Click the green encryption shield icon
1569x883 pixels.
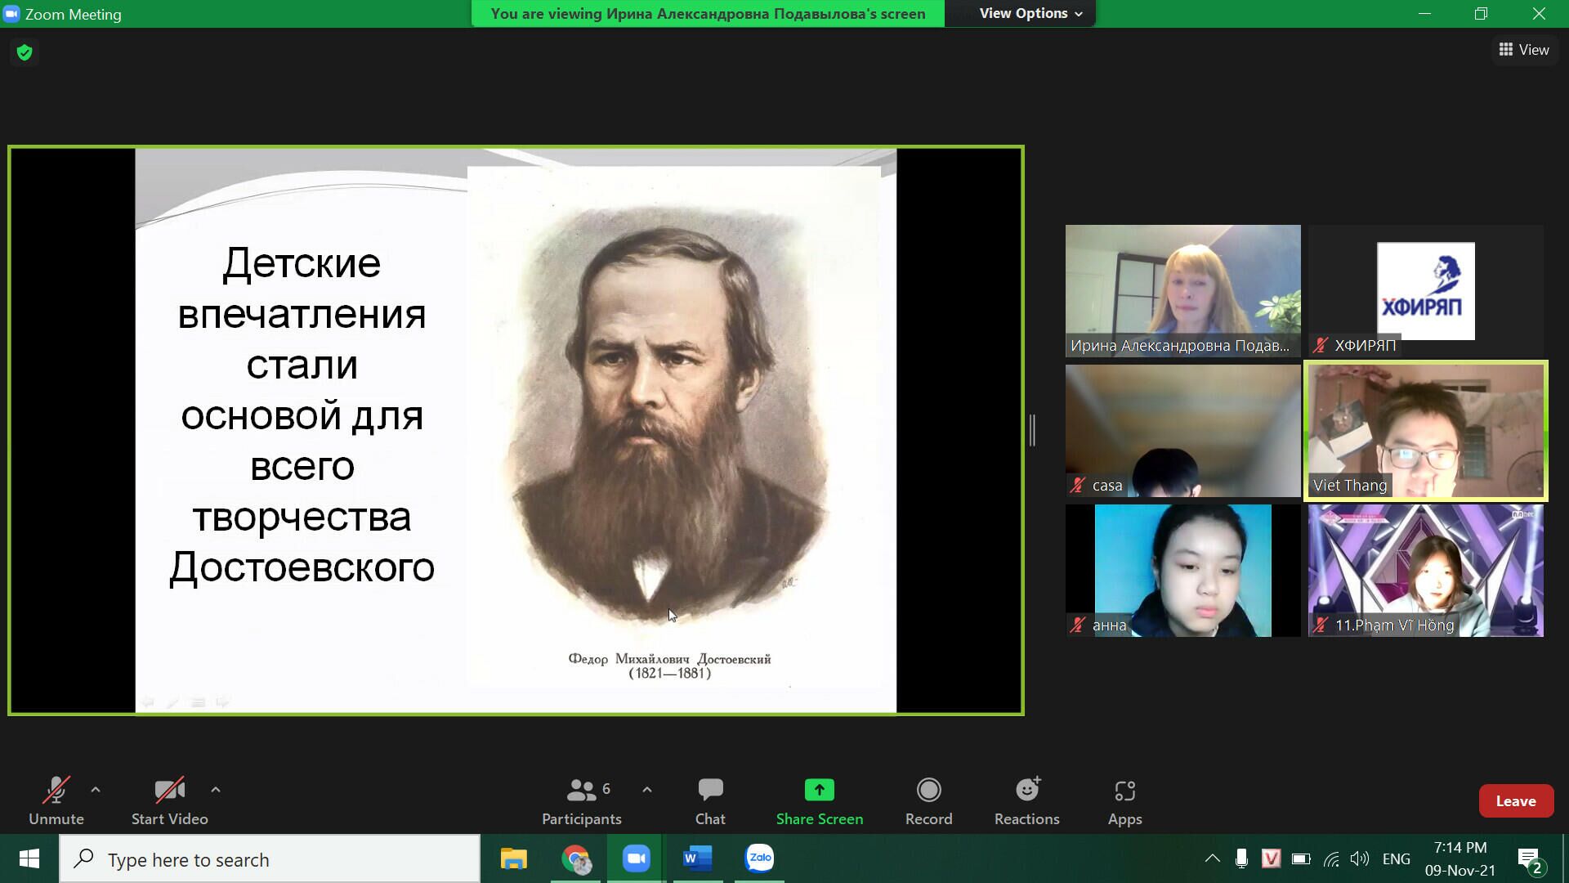tap(25, 52)
